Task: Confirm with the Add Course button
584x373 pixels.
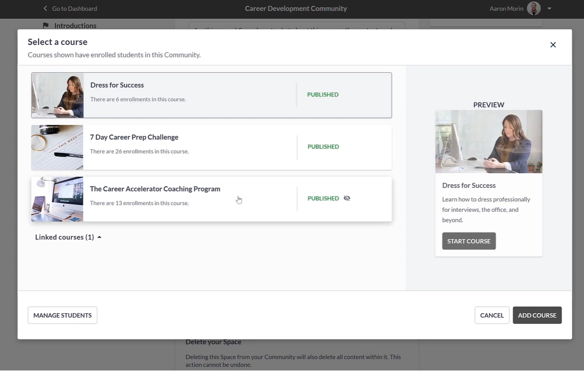Action: point(537,315)
